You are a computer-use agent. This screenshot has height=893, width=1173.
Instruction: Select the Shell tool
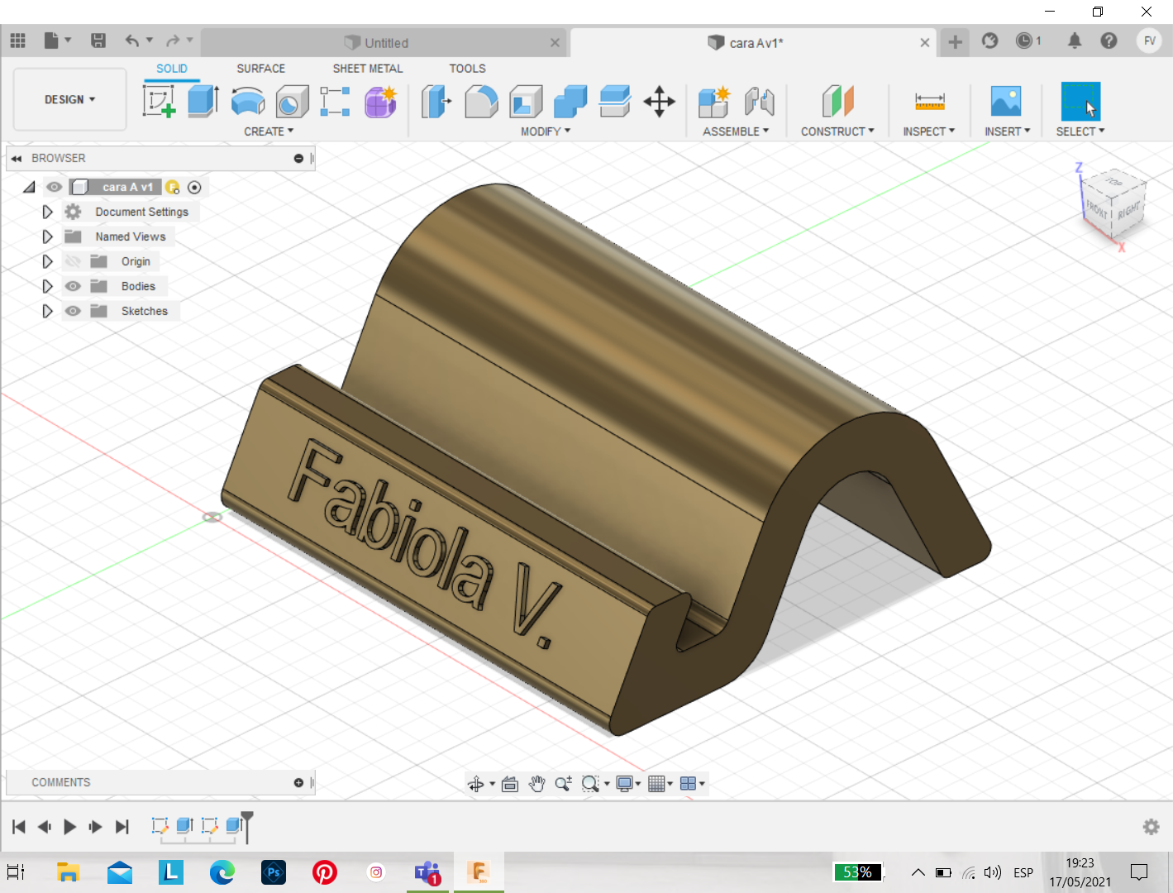(x=526, y=101)
